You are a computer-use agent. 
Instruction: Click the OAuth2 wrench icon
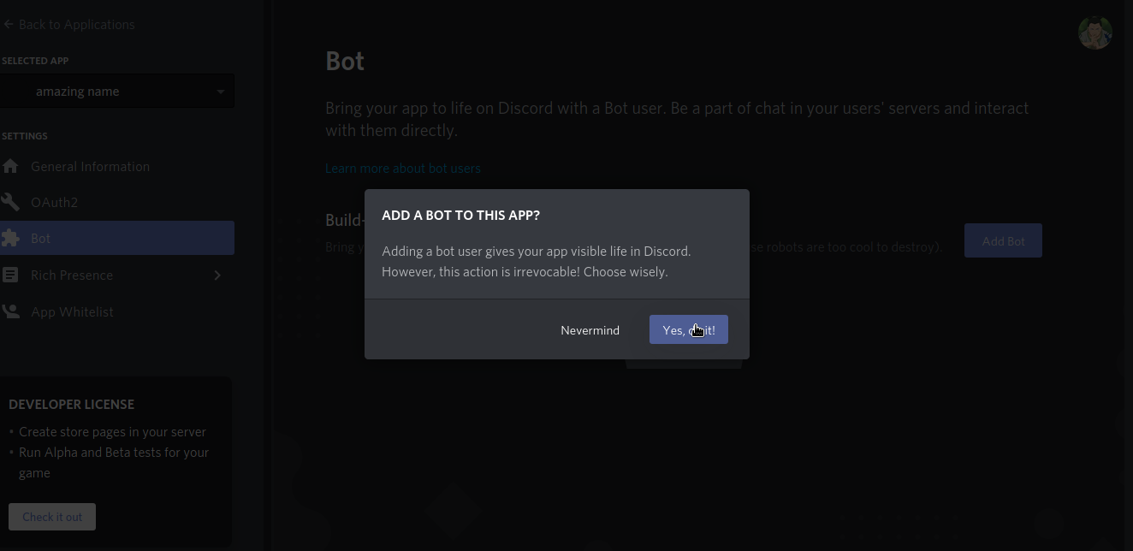(10, 203)
